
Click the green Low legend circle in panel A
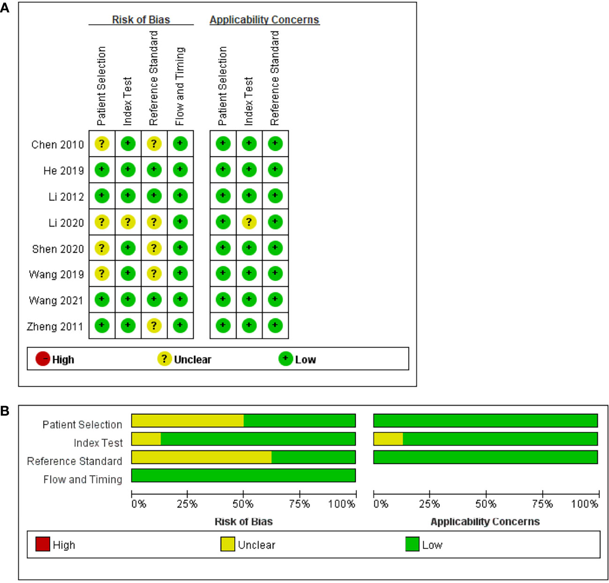click(286, 359)
